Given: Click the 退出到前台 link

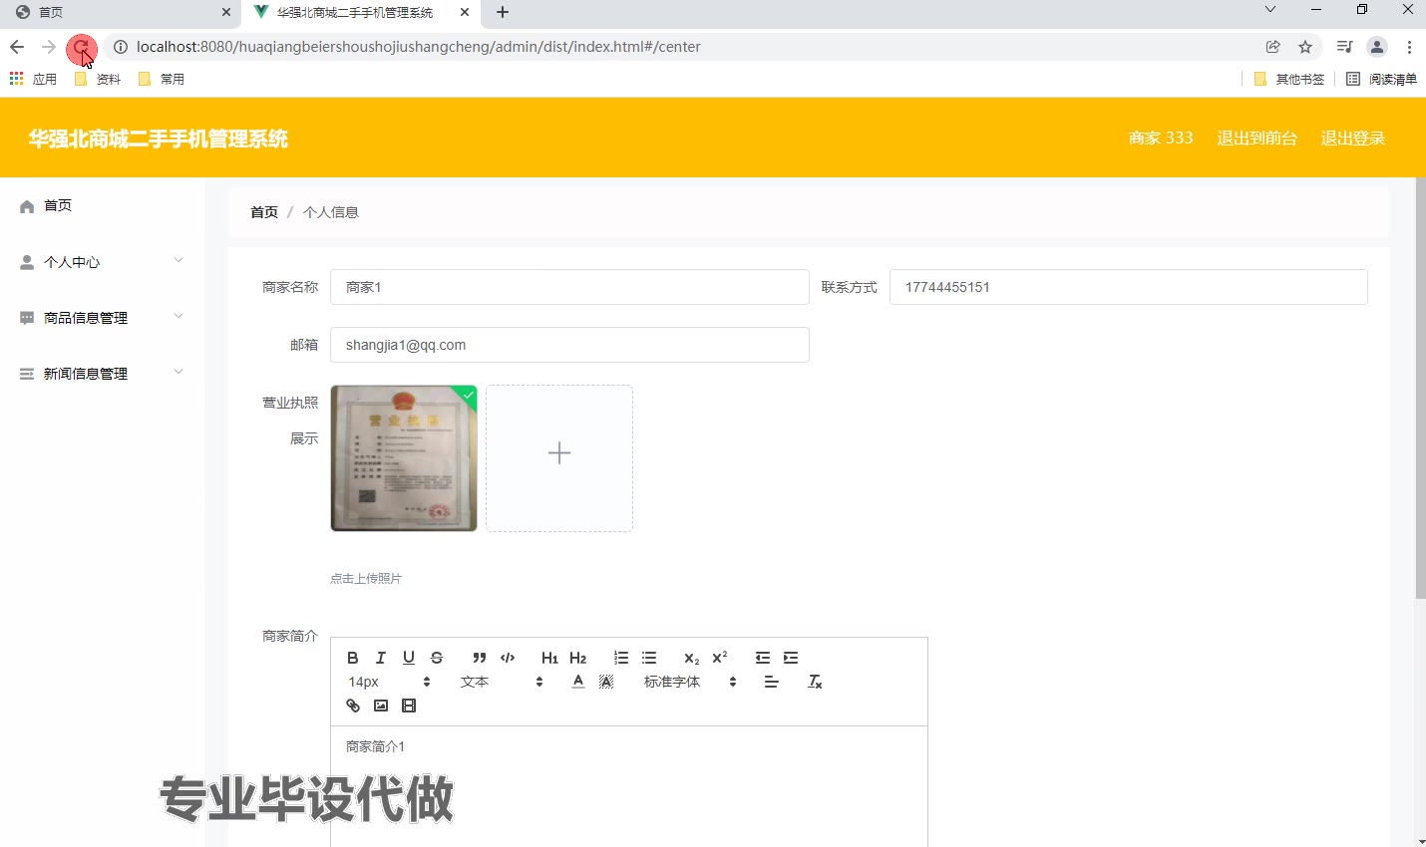Looking at the screenshot, I should (1256, 138).
